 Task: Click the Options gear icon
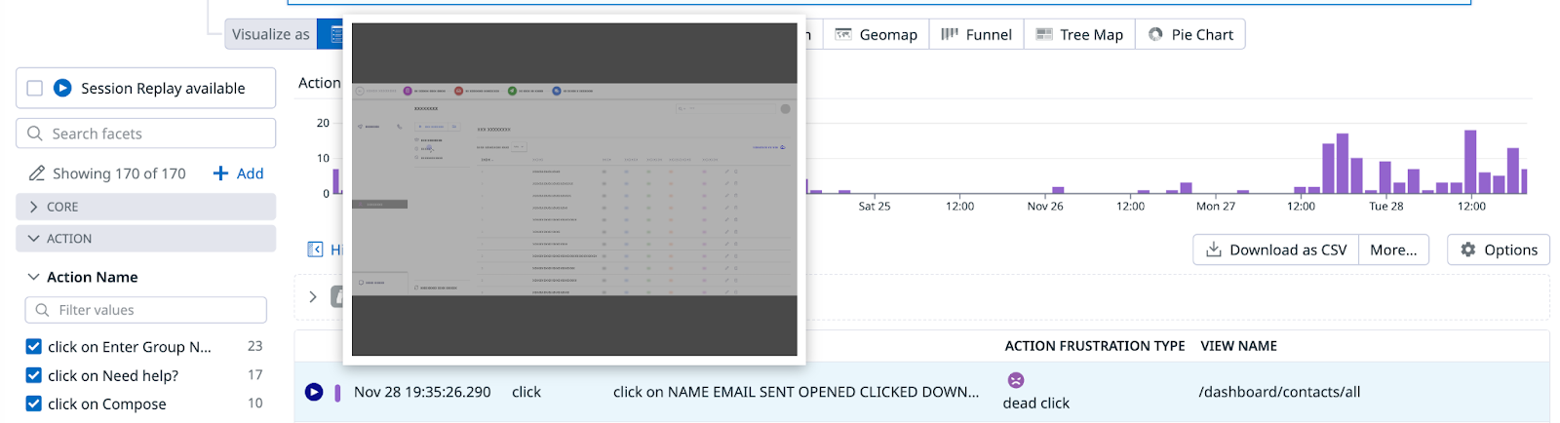pos(1468,250)
